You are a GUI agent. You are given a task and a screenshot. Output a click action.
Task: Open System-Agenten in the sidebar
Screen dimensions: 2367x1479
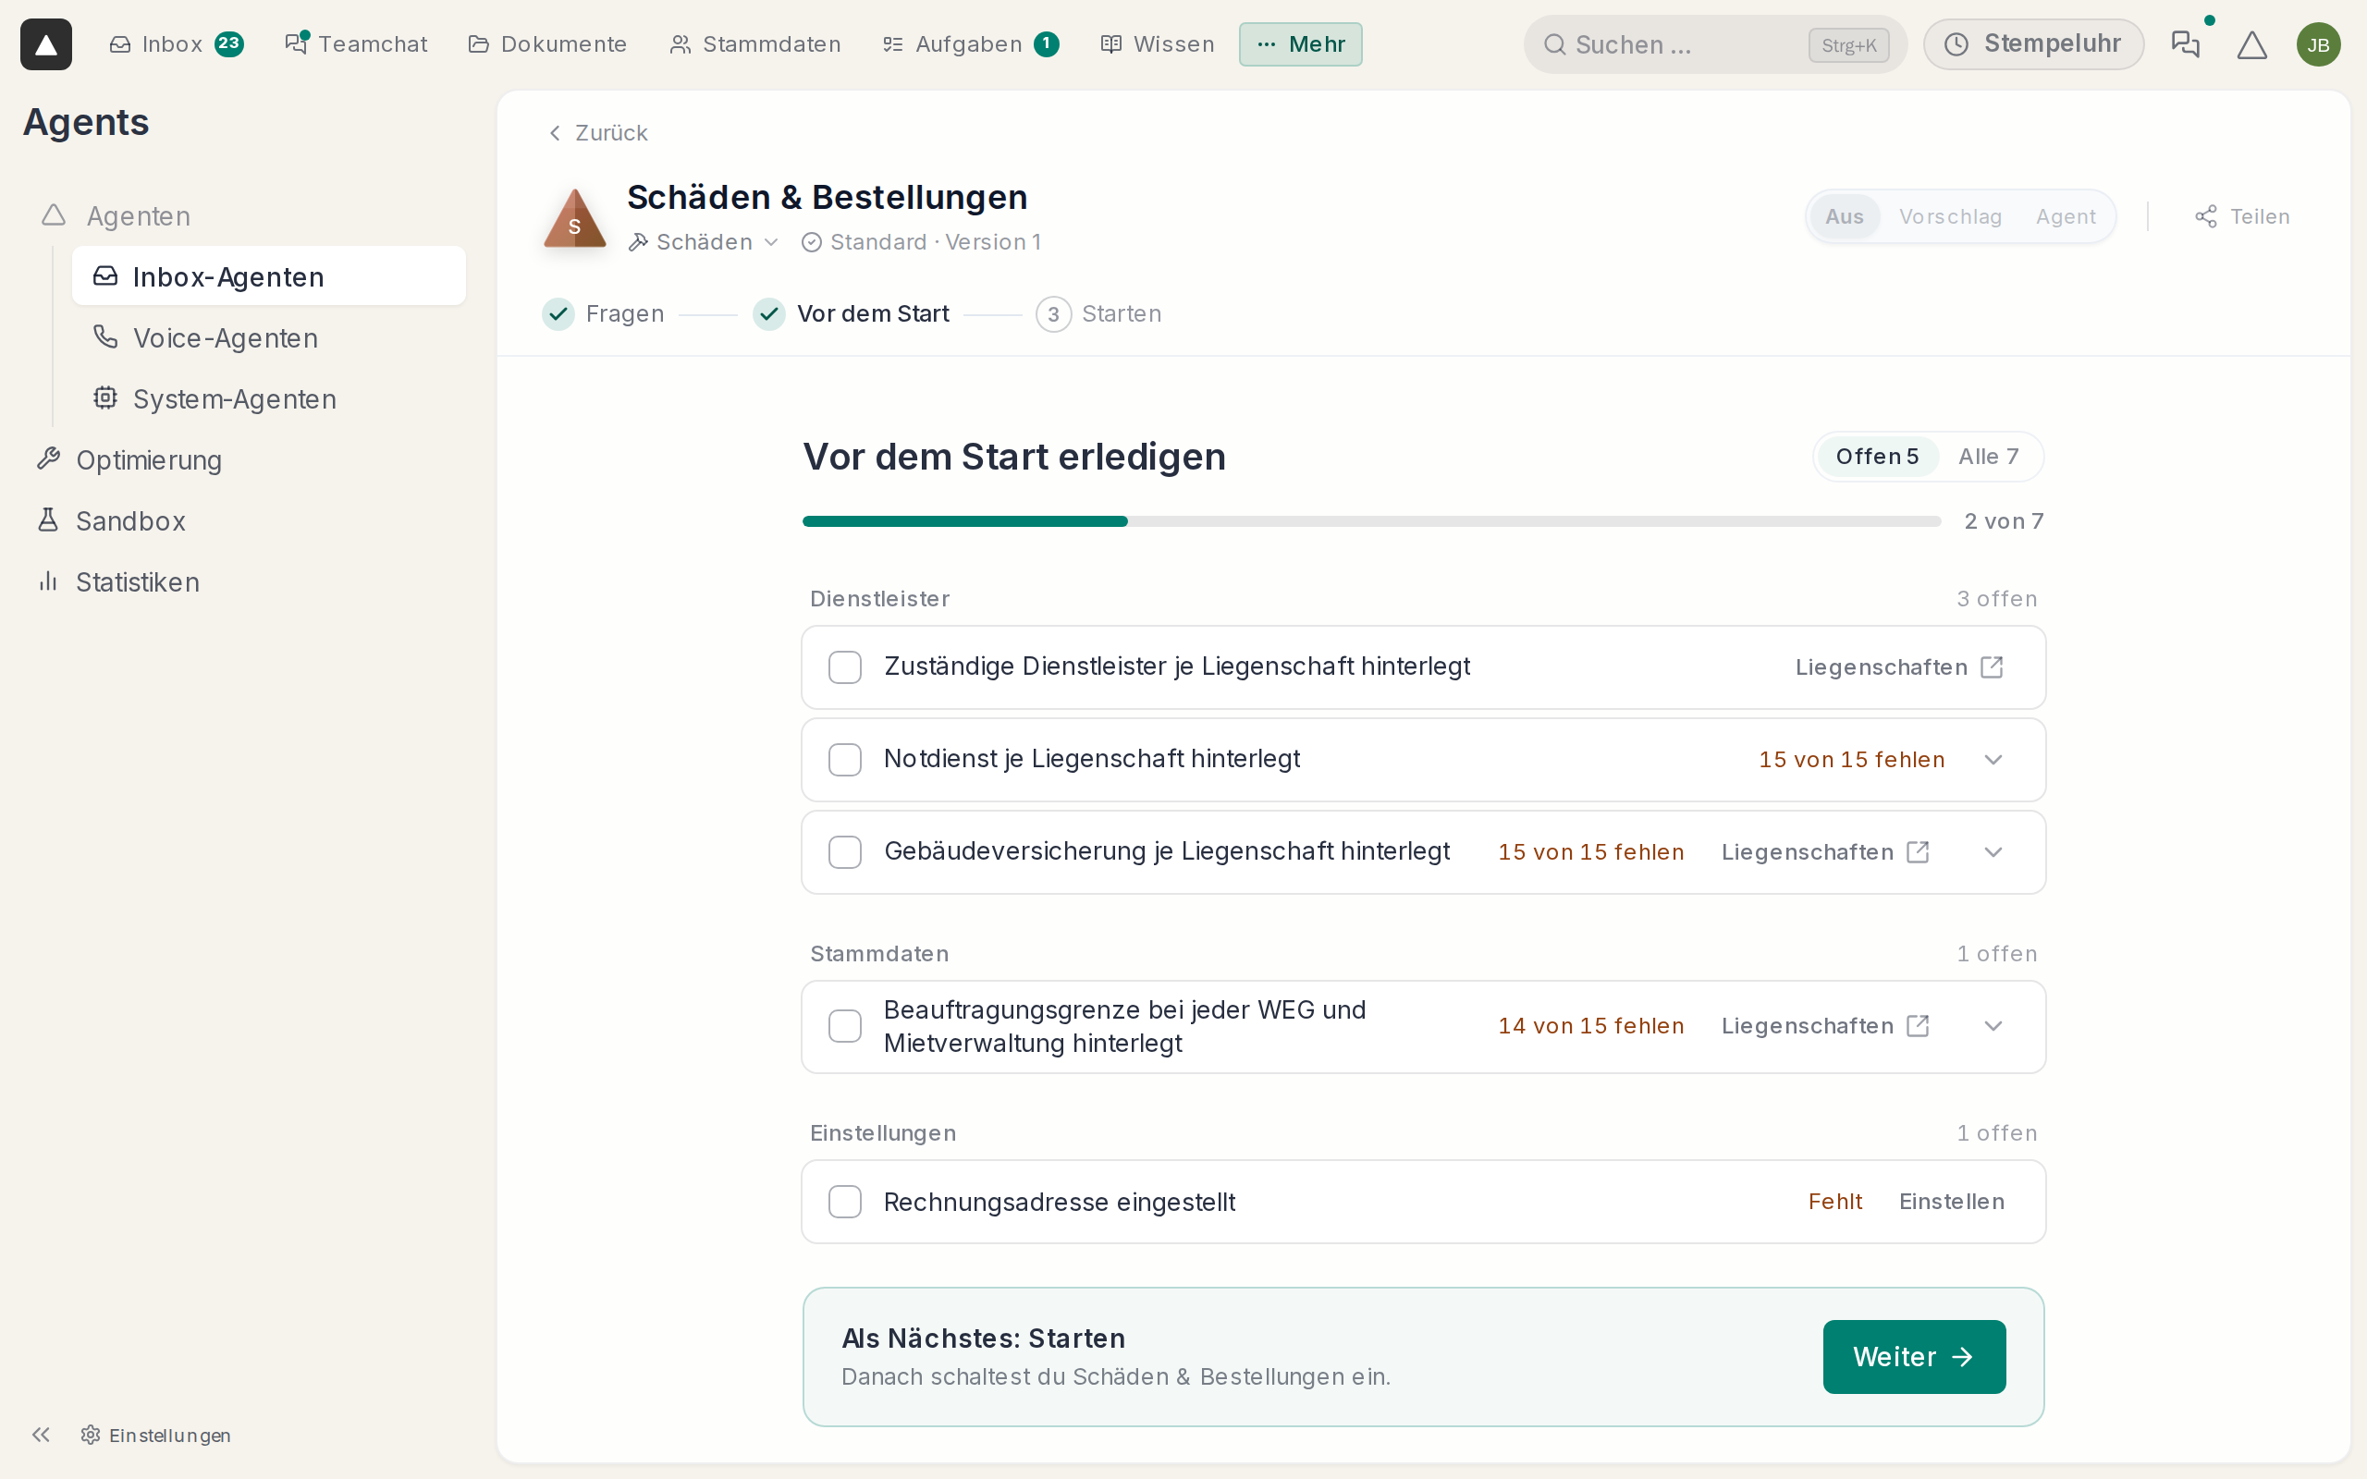[x=269, y=399]
